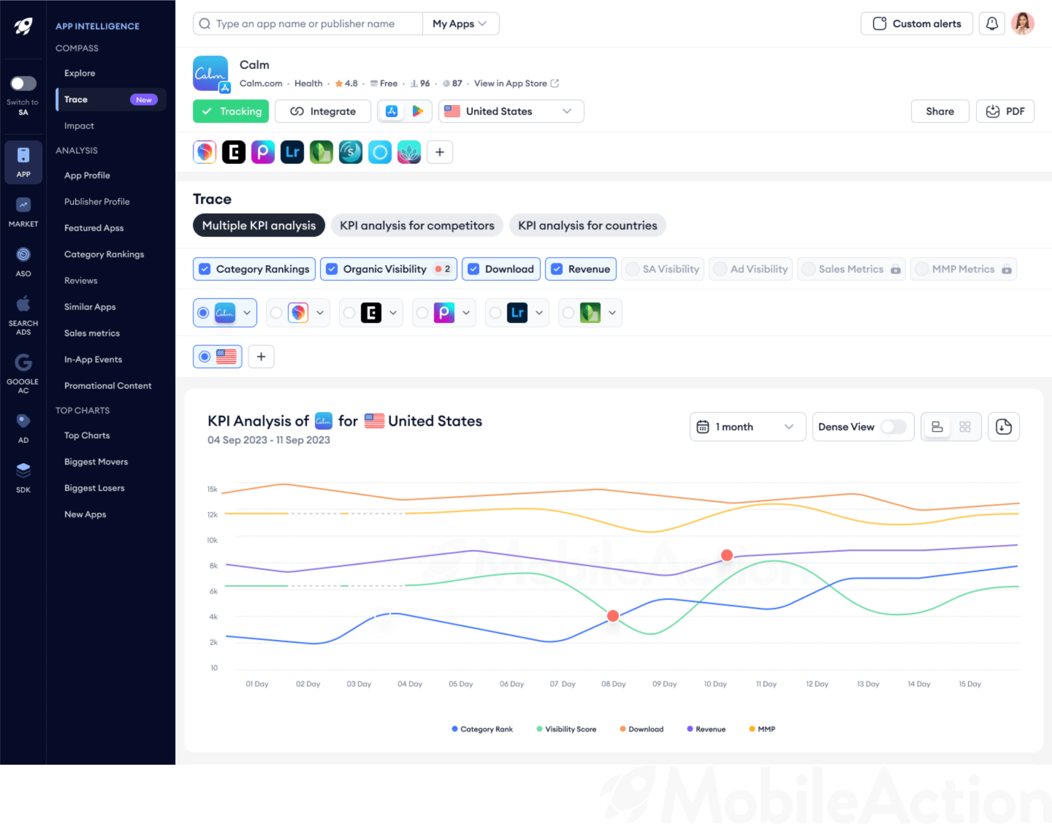Open Category Rankings in the sidebar

104,254
